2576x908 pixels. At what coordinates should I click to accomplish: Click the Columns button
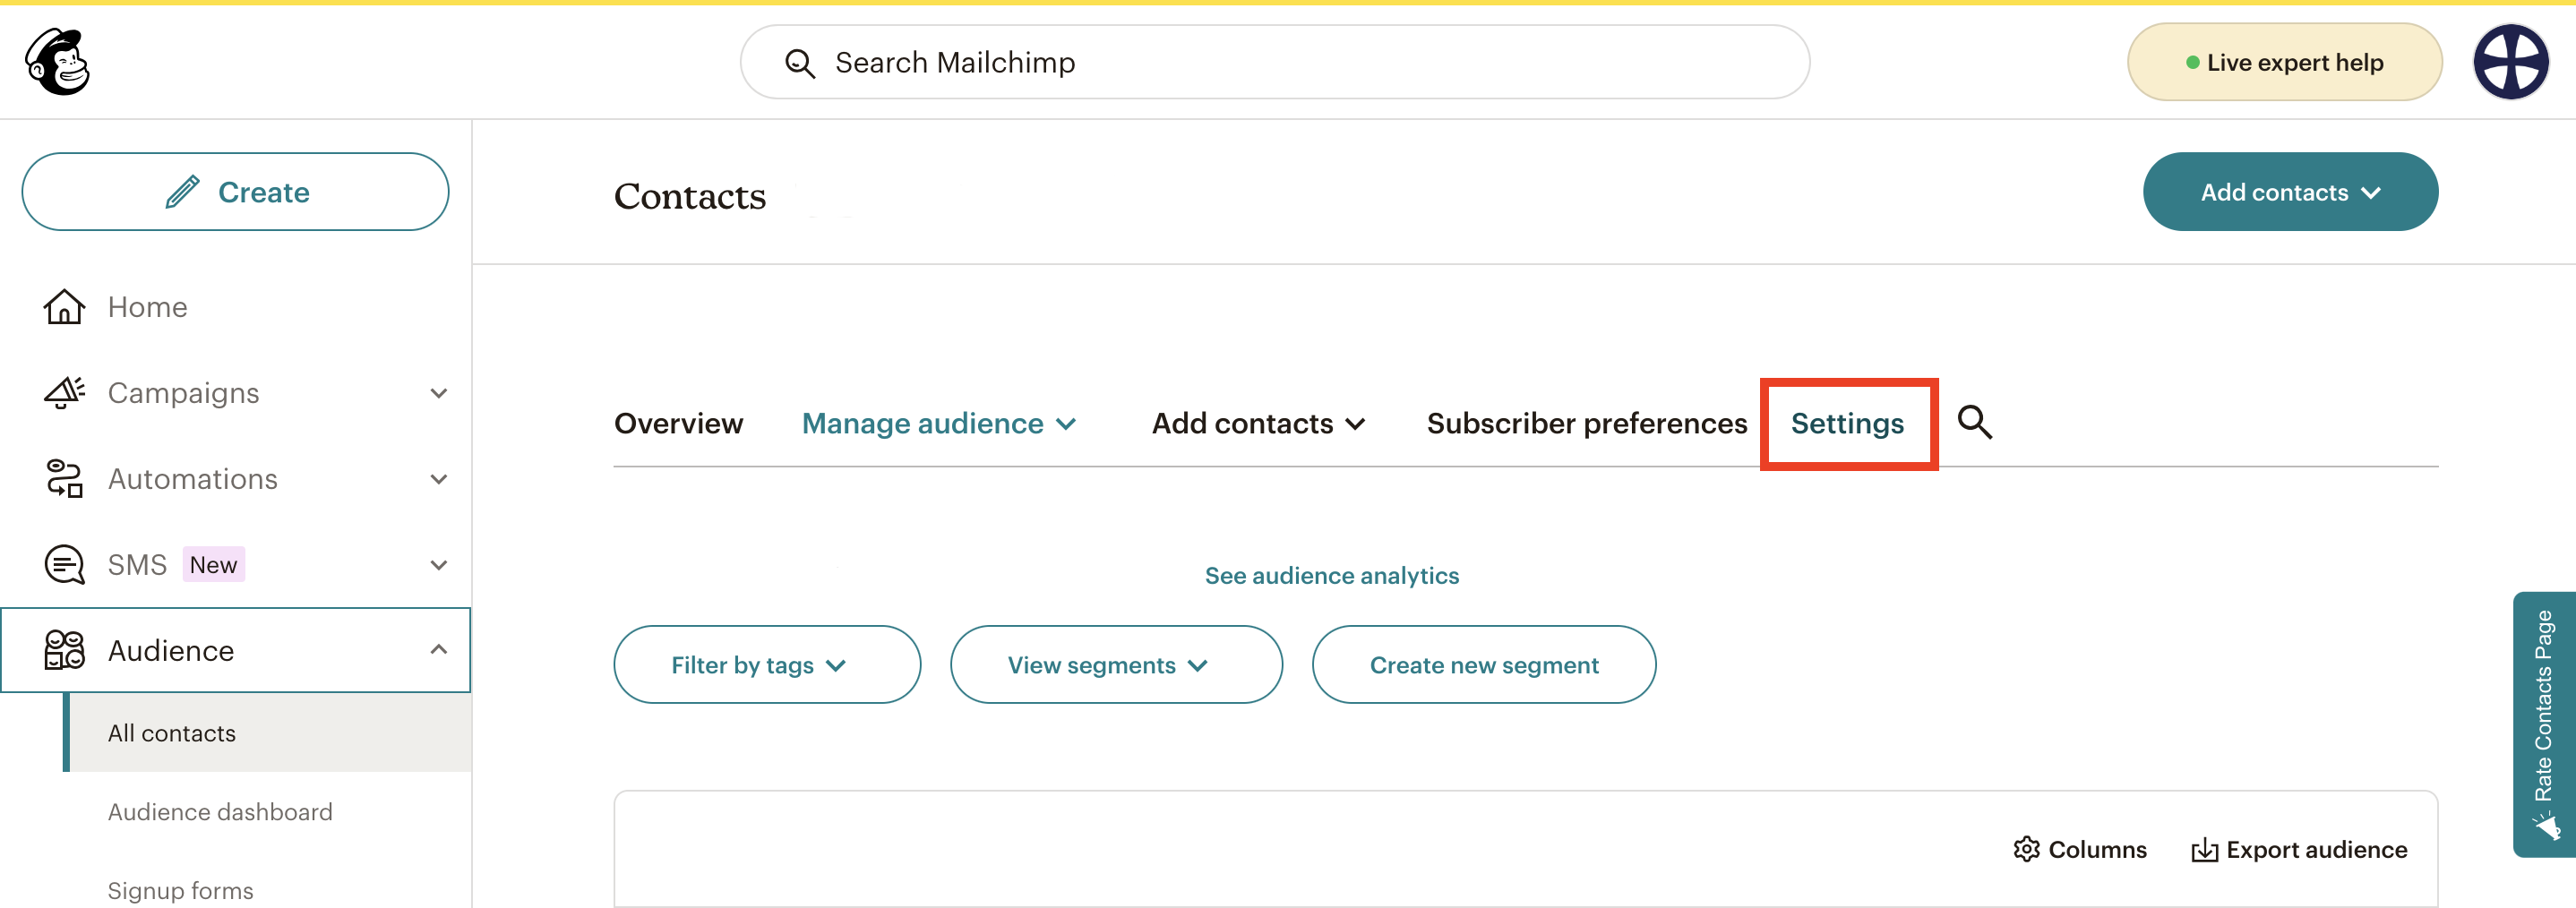pyautogui.click(x=2080, y=849)
